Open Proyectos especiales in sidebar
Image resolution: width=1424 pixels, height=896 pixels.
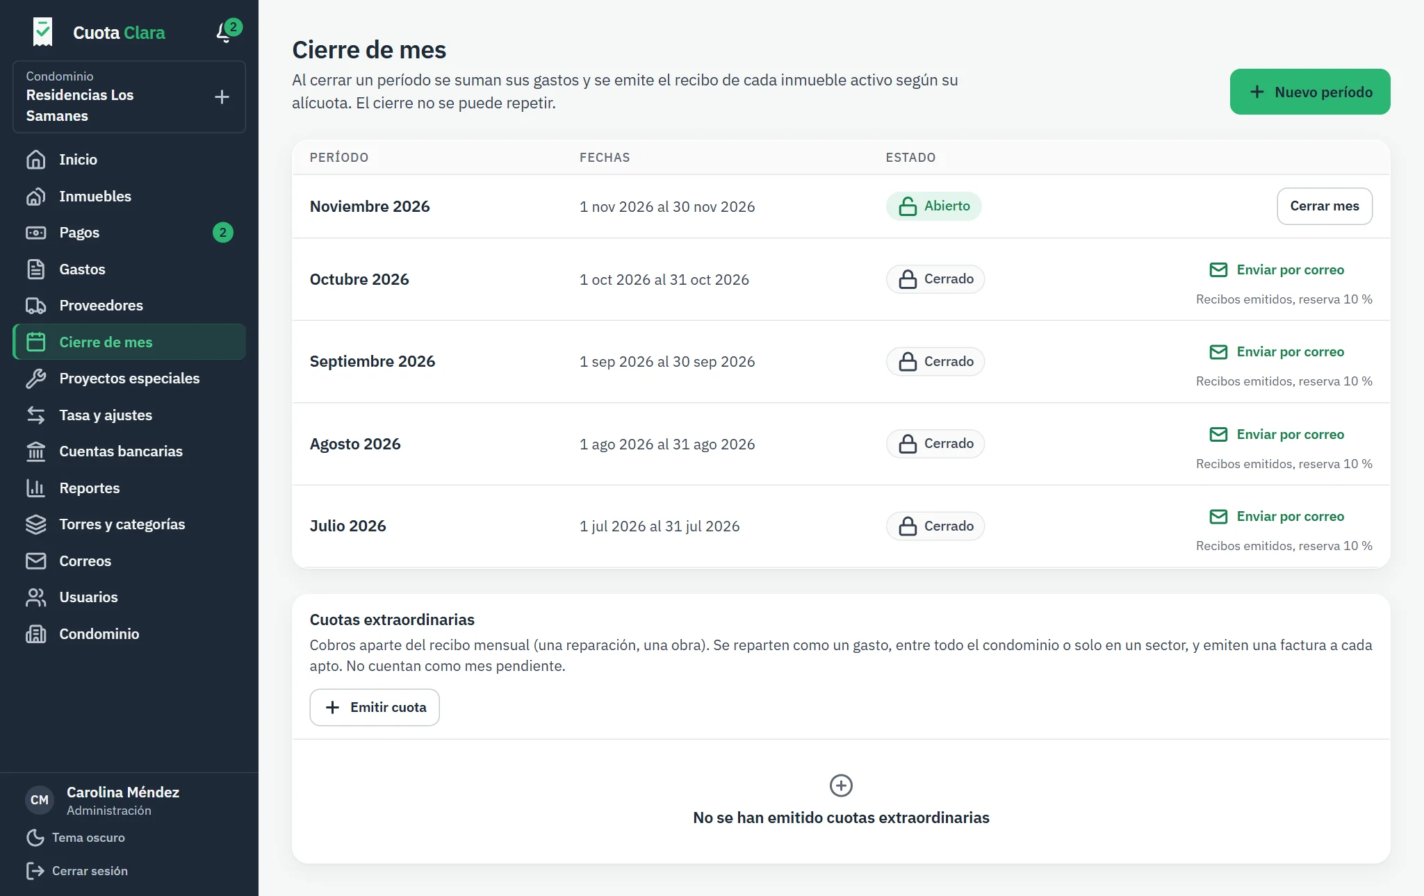[x=129, y=379]
